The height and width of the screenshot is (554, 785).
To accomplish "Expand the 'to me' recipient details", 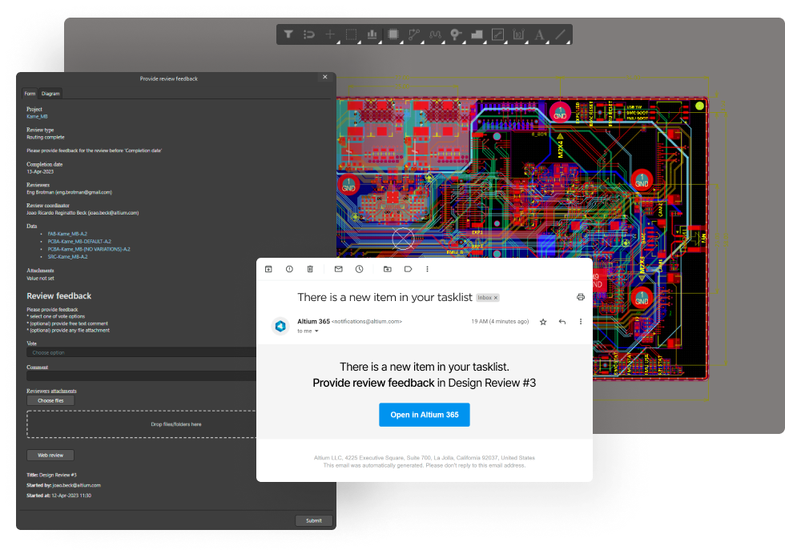I will pyautogui.click(x=306, y=331).
